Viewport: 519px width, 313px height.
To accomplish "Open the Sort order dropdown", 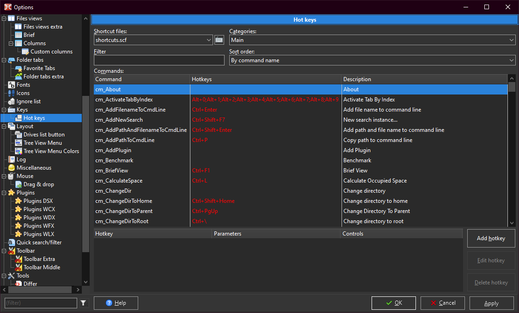I will coord(511,60).
